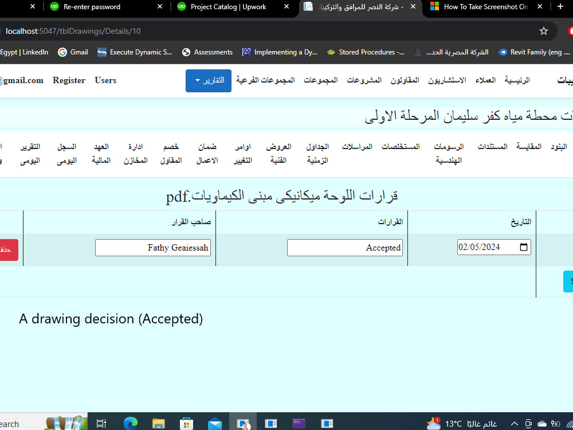Click the address bar URL

73,31
